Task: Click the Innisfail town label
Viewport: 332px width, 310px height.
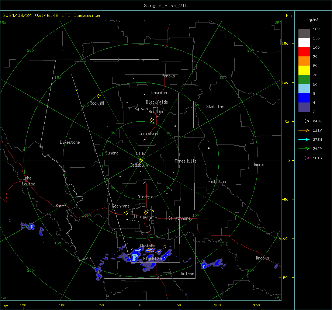Action: (x=149, y=133)
